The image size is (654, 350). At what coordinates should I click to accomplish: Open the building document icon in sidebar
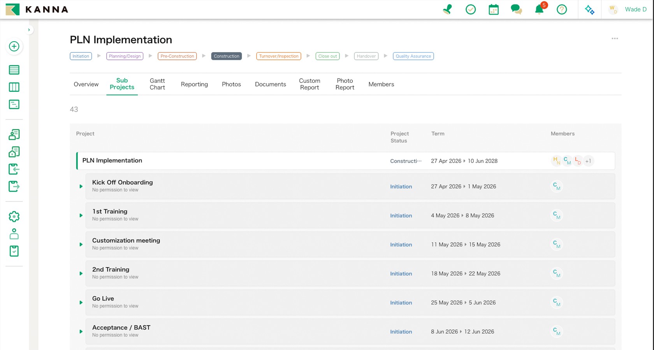click(x=14, y=152)
